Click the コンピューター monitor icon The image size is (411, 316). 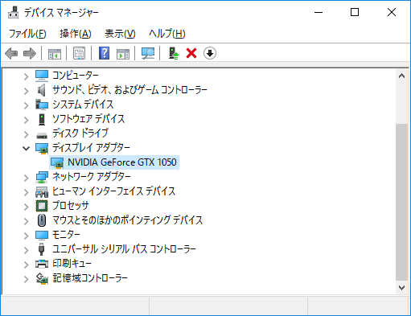point(42,76)
